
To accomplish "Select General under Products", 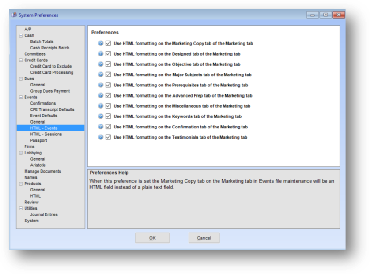I will (x=38, y=190).
